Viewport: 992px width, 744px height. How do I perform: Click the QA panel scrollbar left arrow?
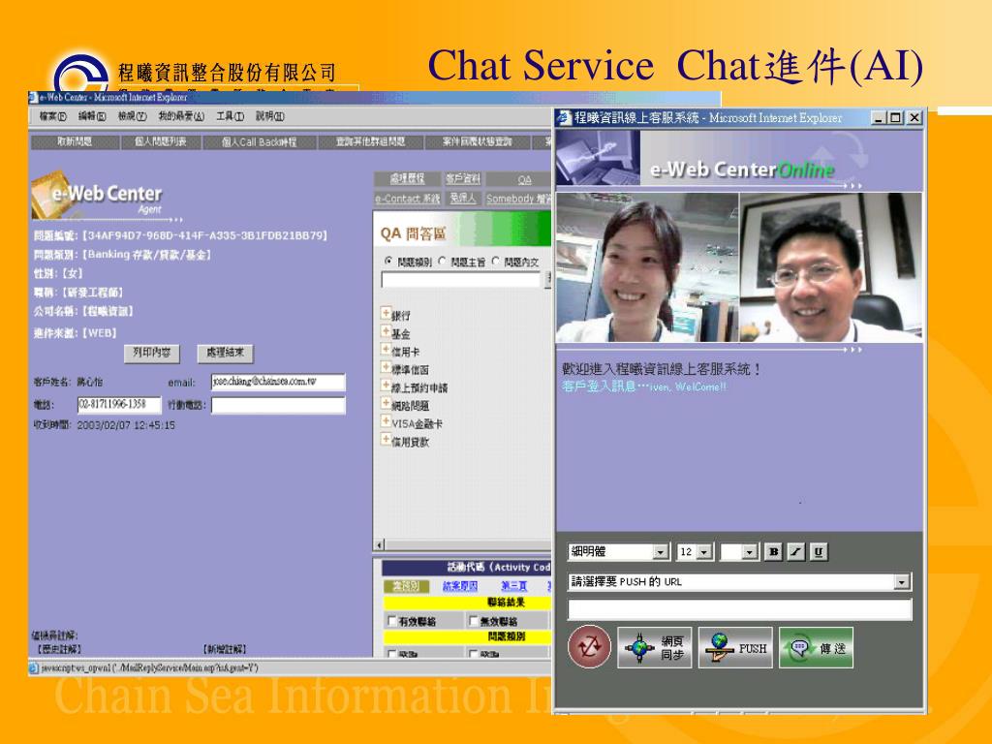pos(380,544)
